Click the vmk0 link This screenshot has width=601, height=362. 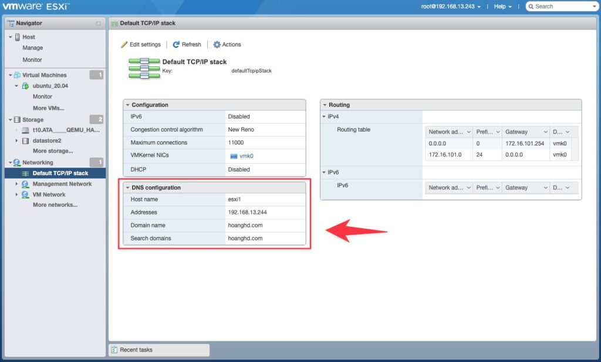point(246,156)
